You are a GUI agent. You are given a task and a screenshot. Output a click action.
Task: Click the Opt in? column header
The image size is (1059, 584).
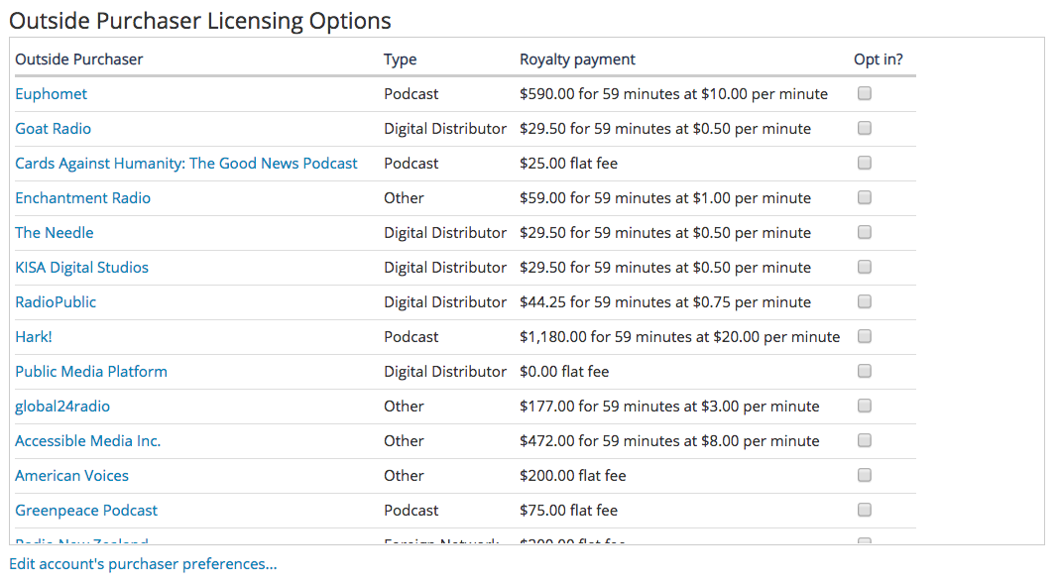[878, 59]
